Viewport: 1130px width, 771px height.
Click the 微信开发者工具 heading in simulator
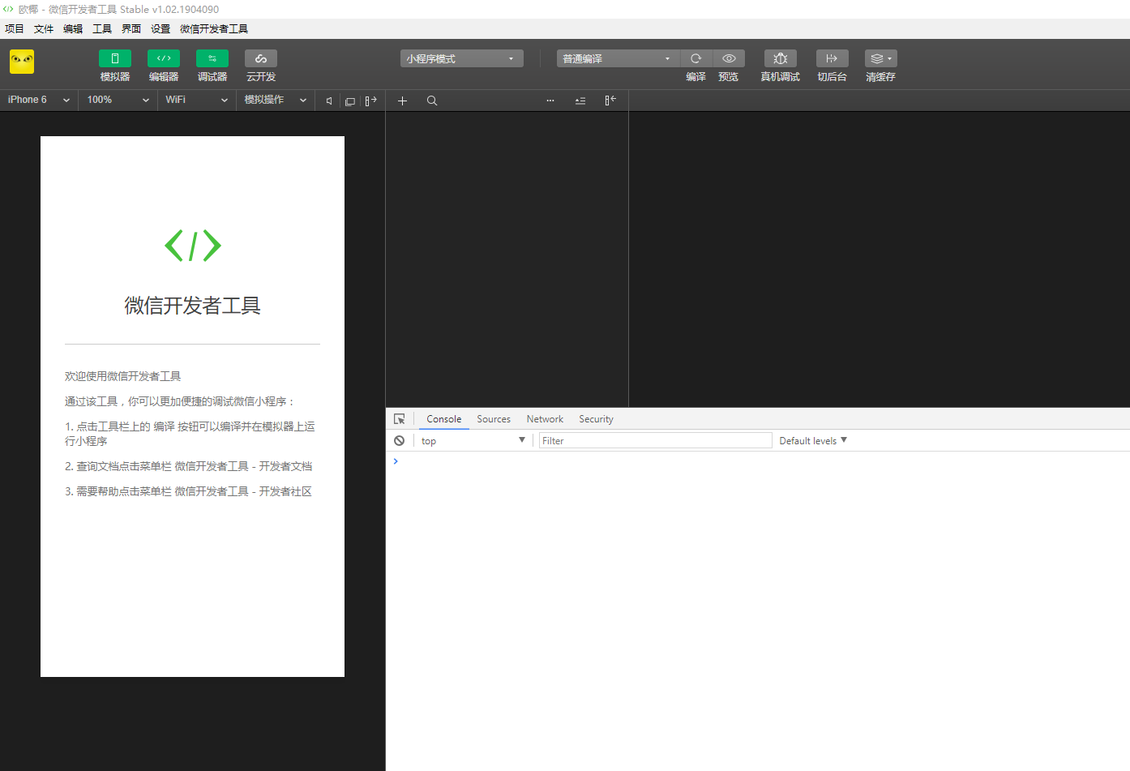point(192,306)
